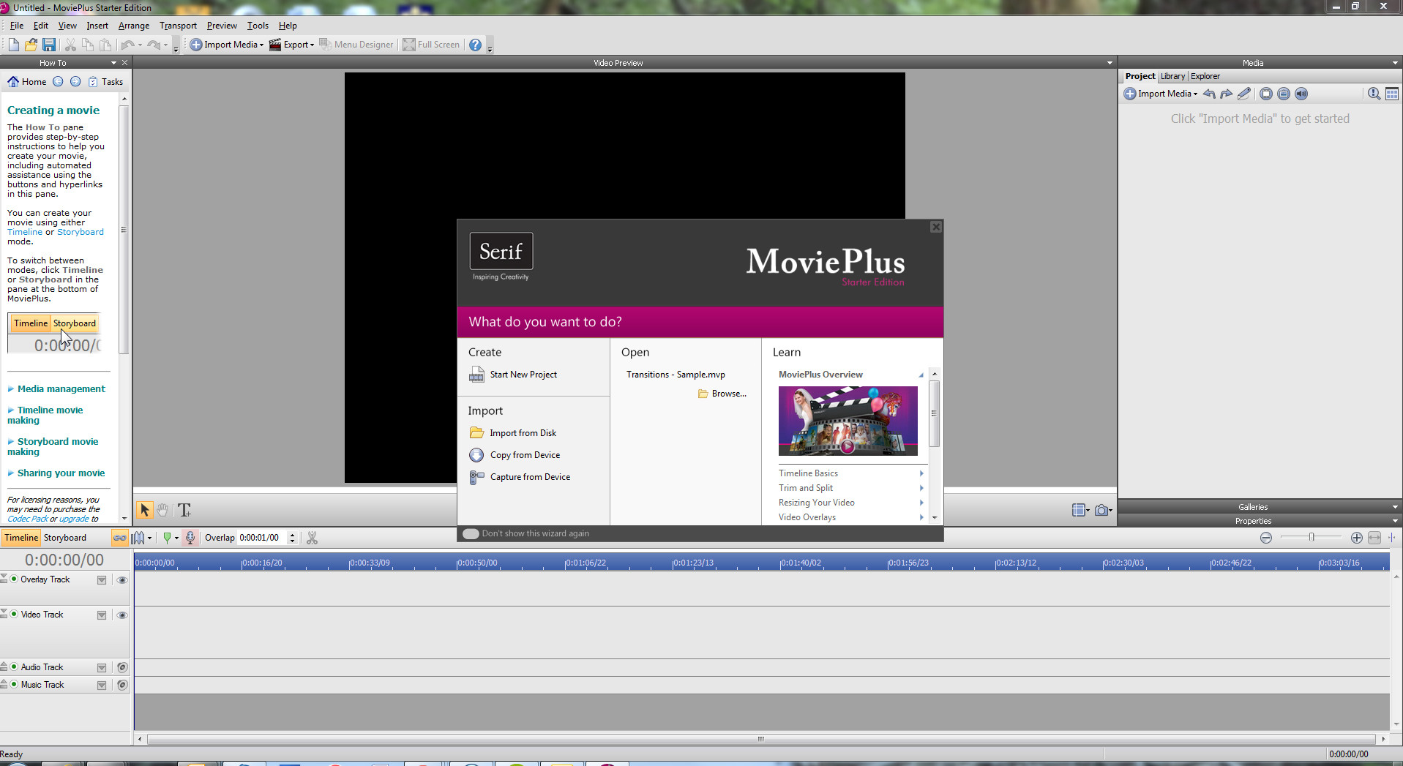Expand the Media management section
Image resolution: width=1403 pixels, height=766 pixels.
coord(61,388)
